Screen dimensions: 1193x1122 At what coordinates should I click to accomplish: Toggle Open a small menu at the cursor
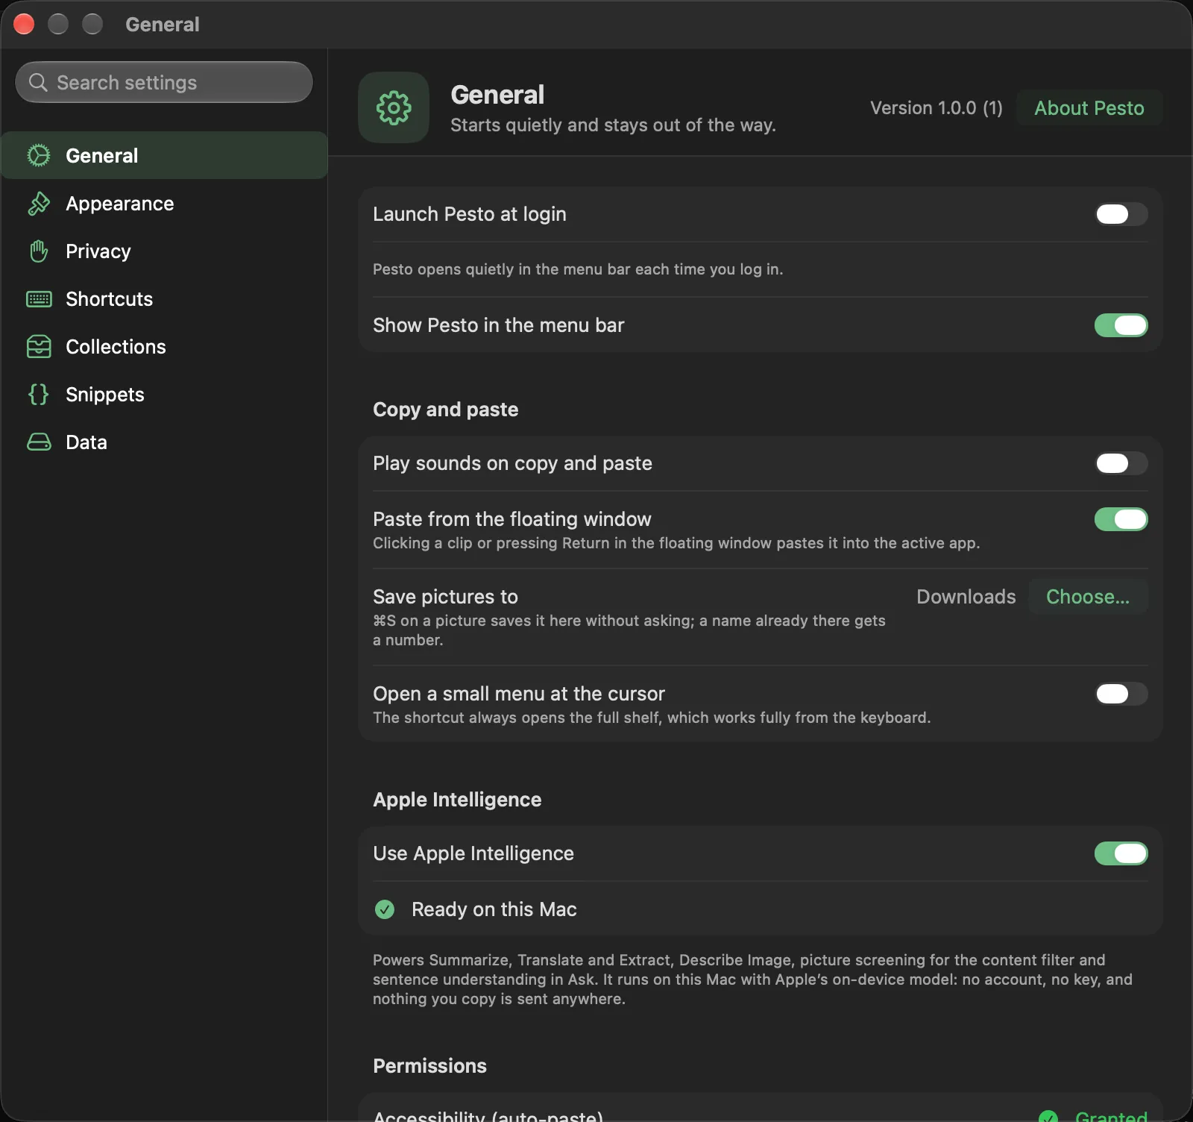tap(1121, 694)
